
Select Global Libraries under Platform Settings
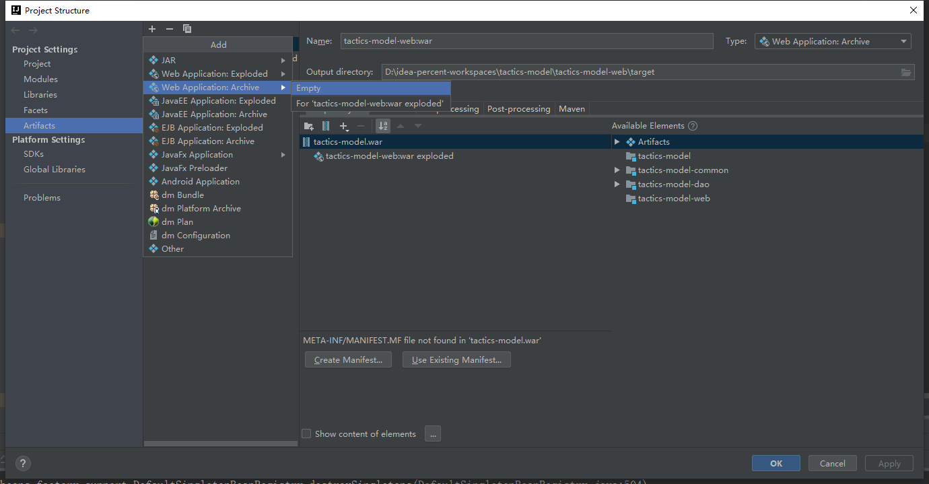[55, 170]
